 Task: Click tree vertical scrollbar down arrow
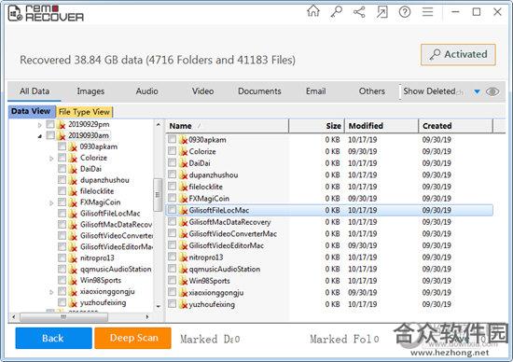point(158,307)
